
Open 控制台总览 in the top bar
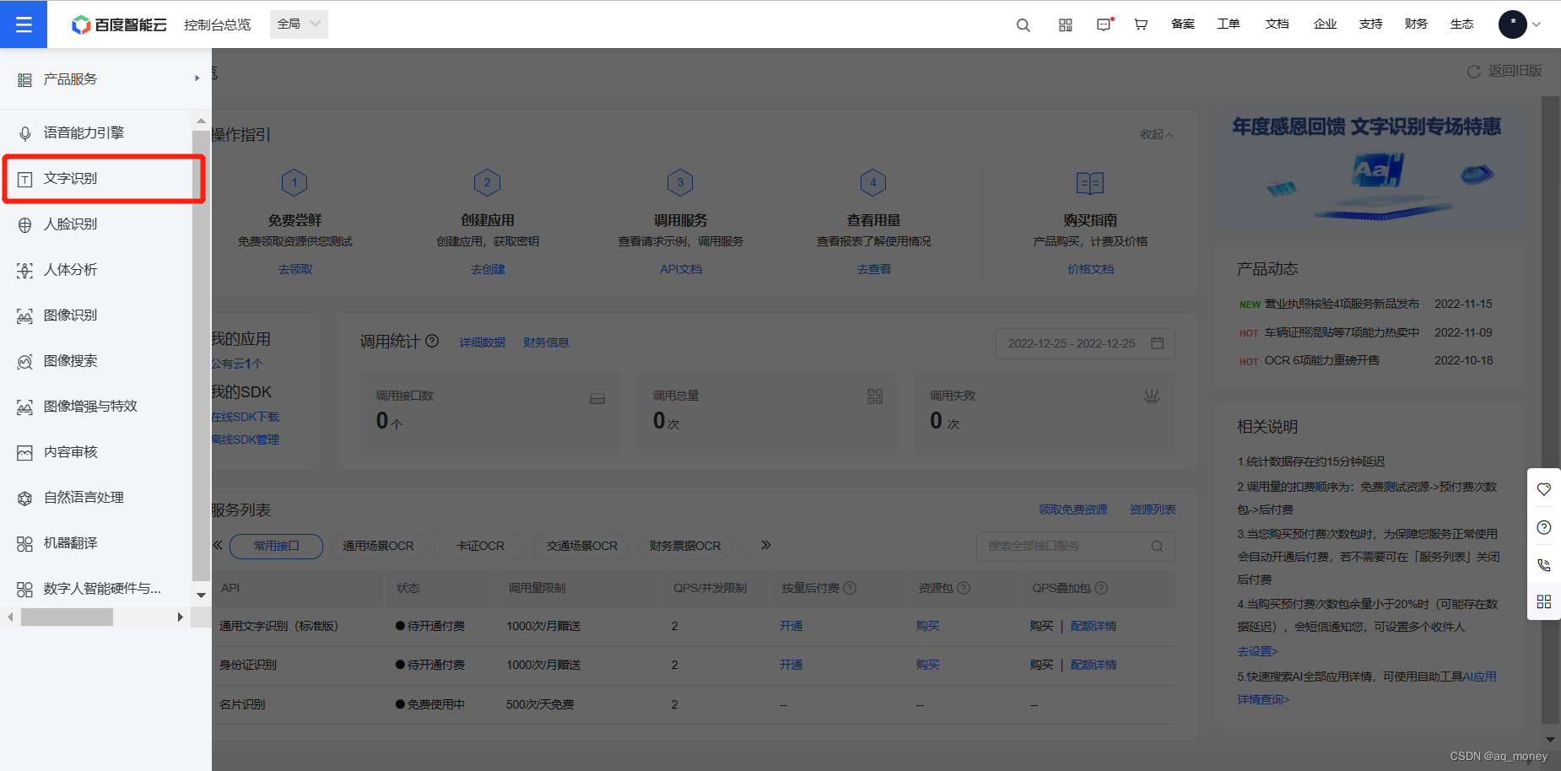coord(217,24)
